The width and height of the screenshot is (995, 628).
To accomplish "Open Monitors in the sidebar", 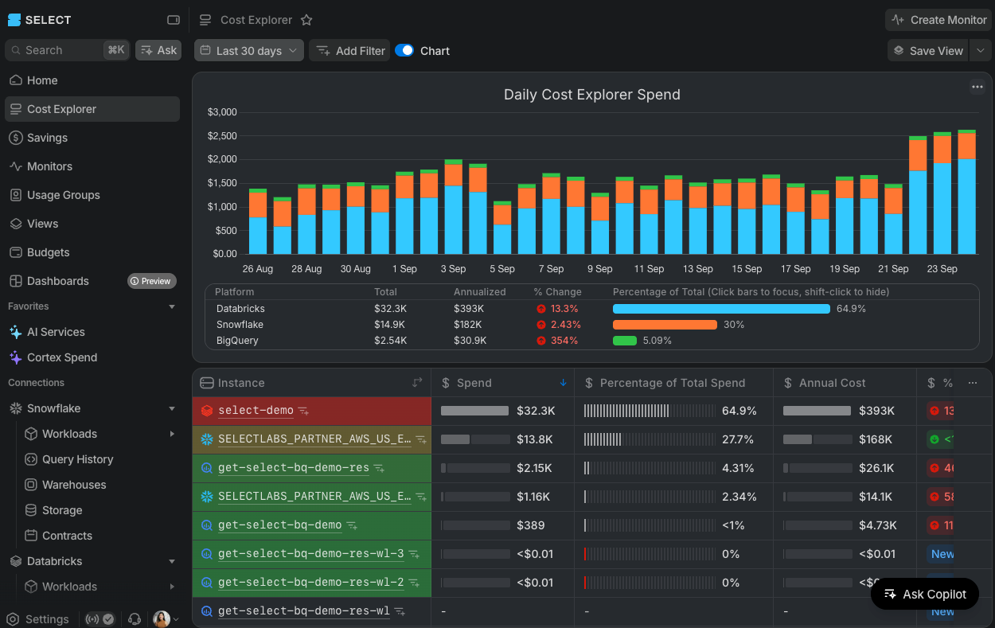I will pos(92,166).
